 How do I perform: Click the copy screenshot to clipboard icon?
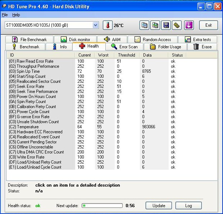(x=155, y=25)
